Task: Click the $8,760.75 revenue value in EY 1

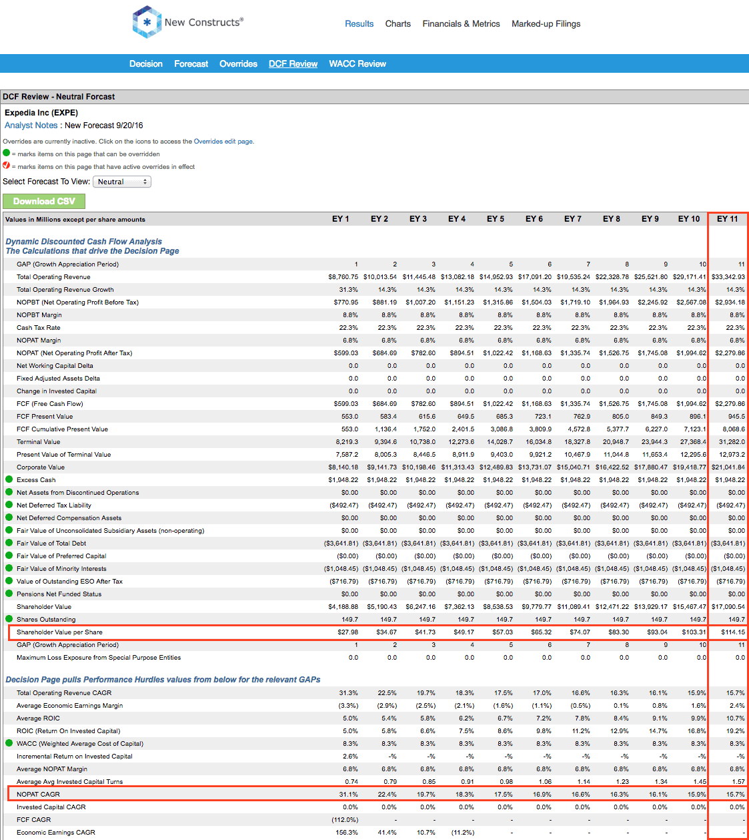Action: coord(343,277)
